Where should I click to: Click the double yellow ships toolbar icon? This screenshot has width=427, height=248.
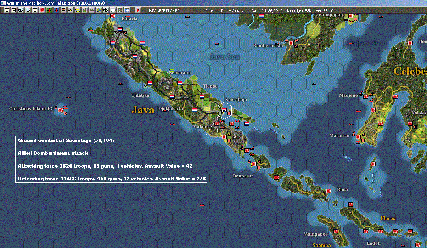tap(77, 10)
